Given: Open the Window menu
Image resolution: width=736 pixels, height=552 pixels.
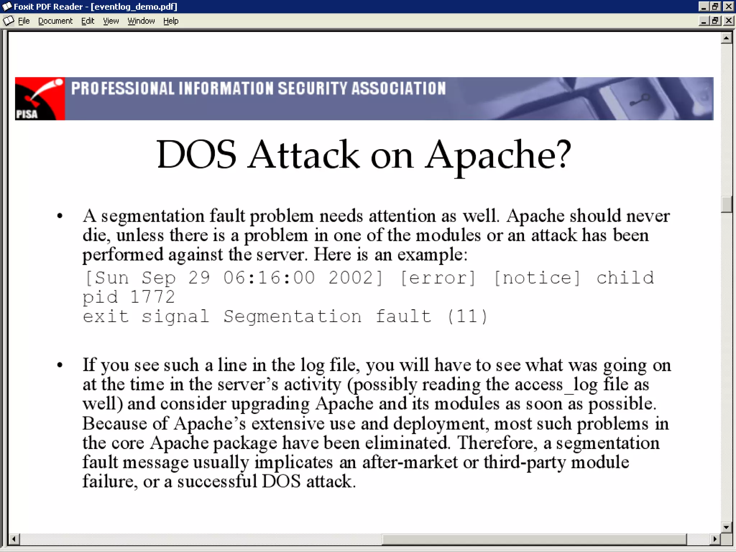Looking at the screenshot, I should [x=141, y=21].
